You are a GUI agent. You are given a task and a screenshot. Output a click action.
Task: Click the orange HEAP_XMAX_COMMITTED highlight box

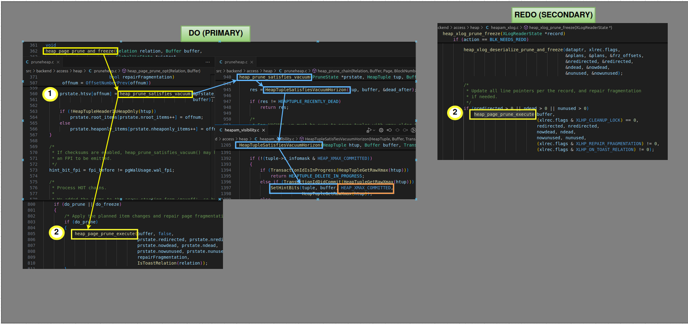pyautogui.click(x=366, y=188)
